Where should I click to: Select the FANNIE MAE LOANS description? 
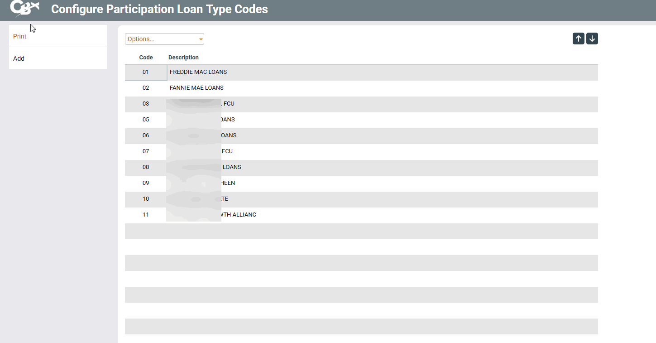click(x=196, y=88)
